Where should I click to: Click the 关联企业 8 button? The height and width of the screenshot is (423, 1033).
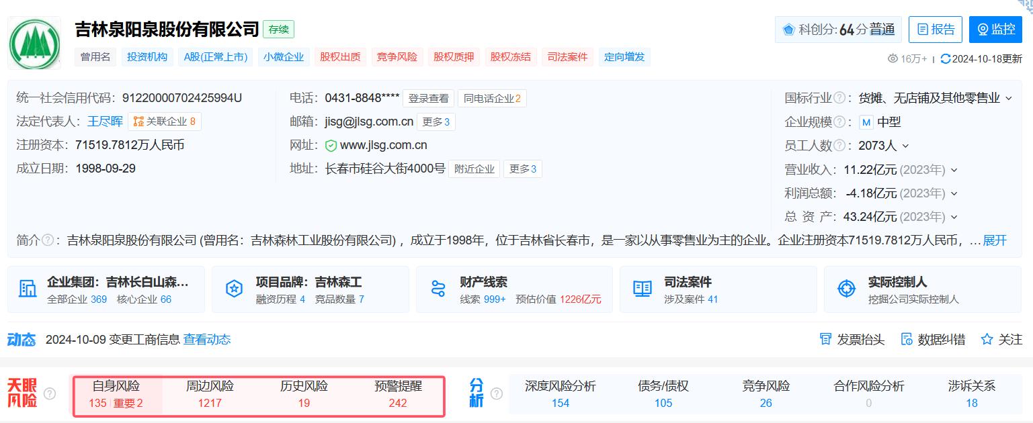tap(165, 122)
